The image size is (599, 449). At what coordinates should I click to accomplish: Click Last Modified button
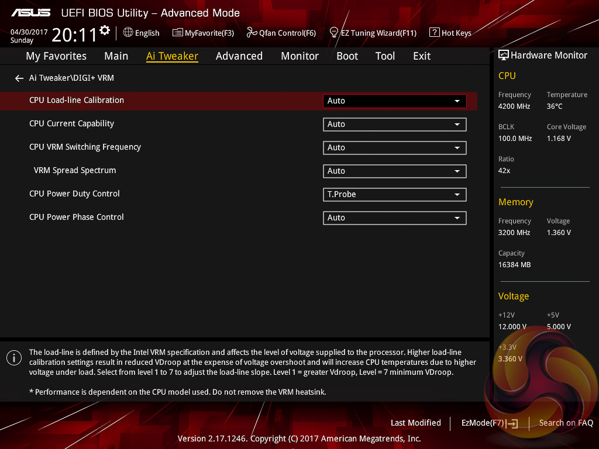coord(416,423)
